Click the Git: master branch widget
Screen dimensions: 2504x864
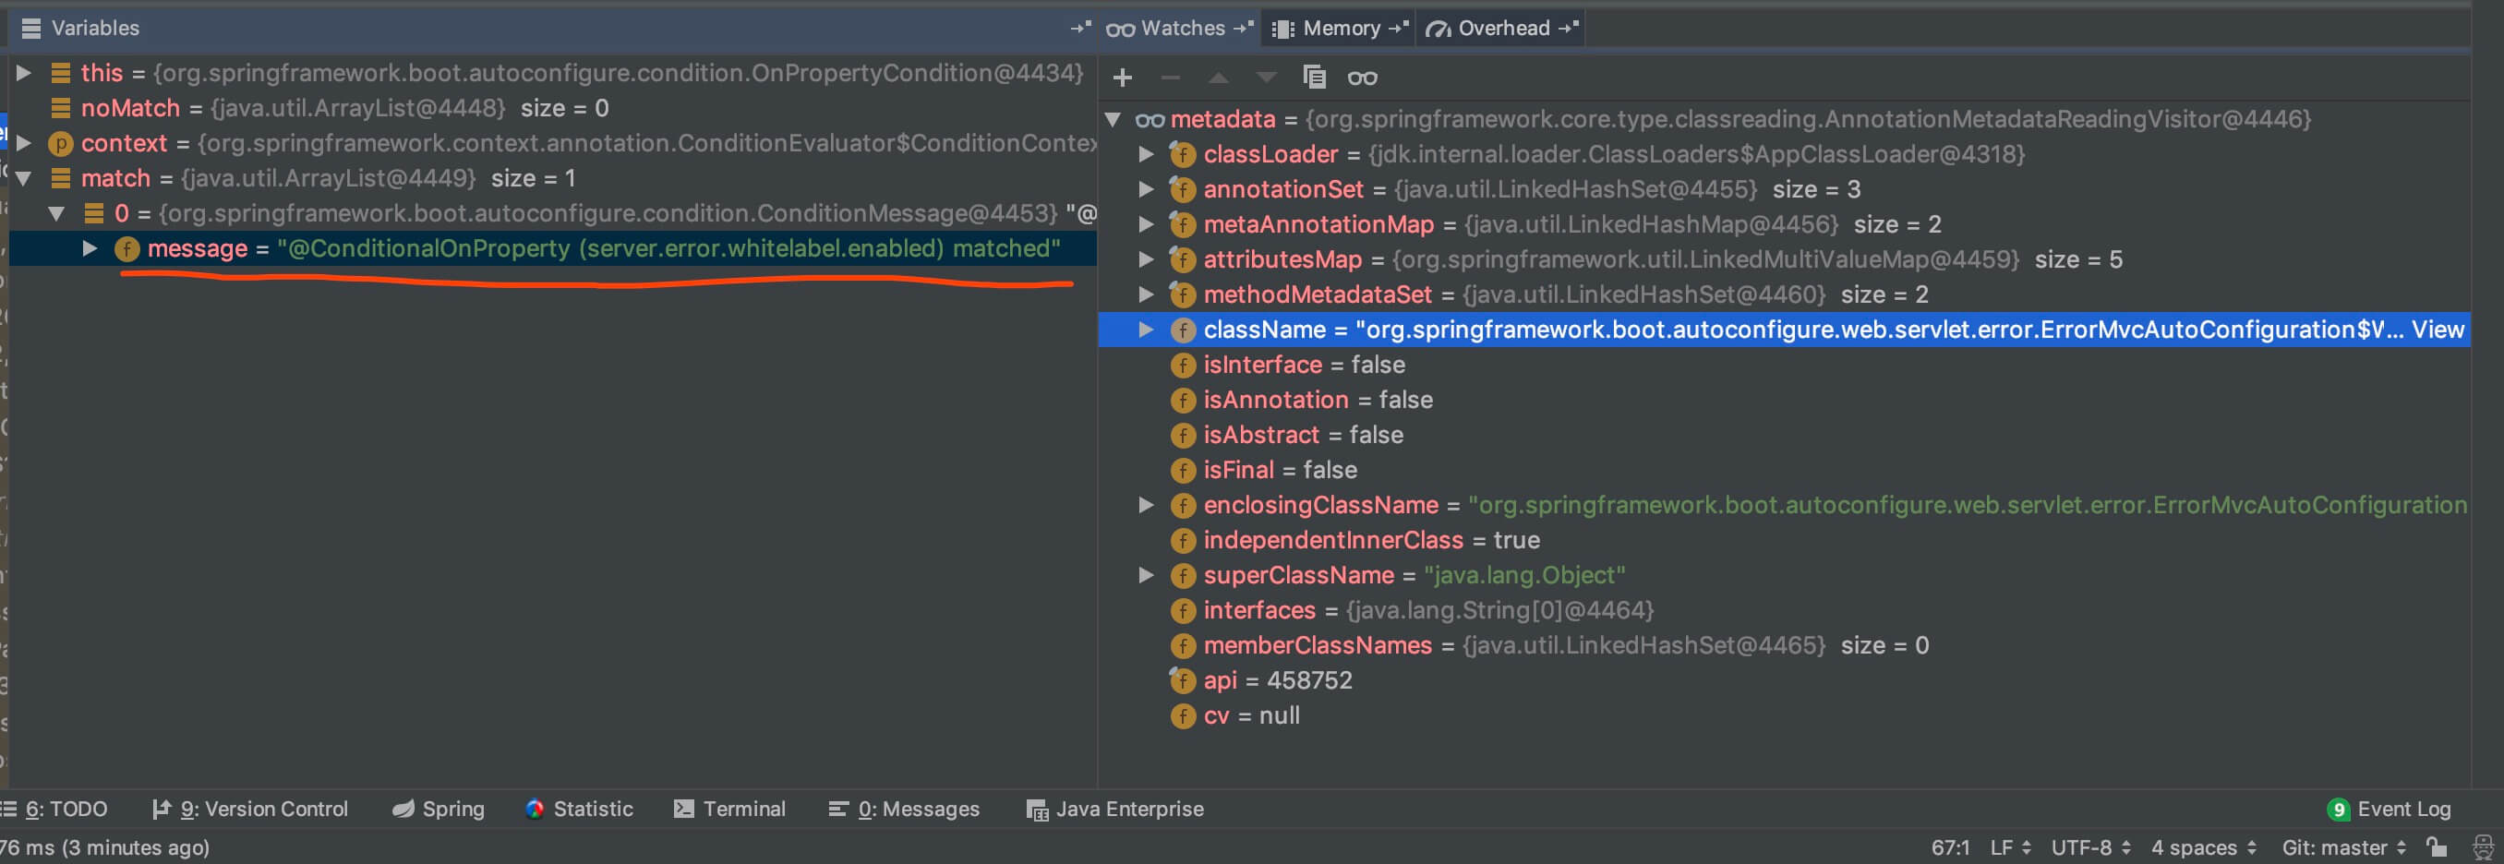coord(2343,848)
